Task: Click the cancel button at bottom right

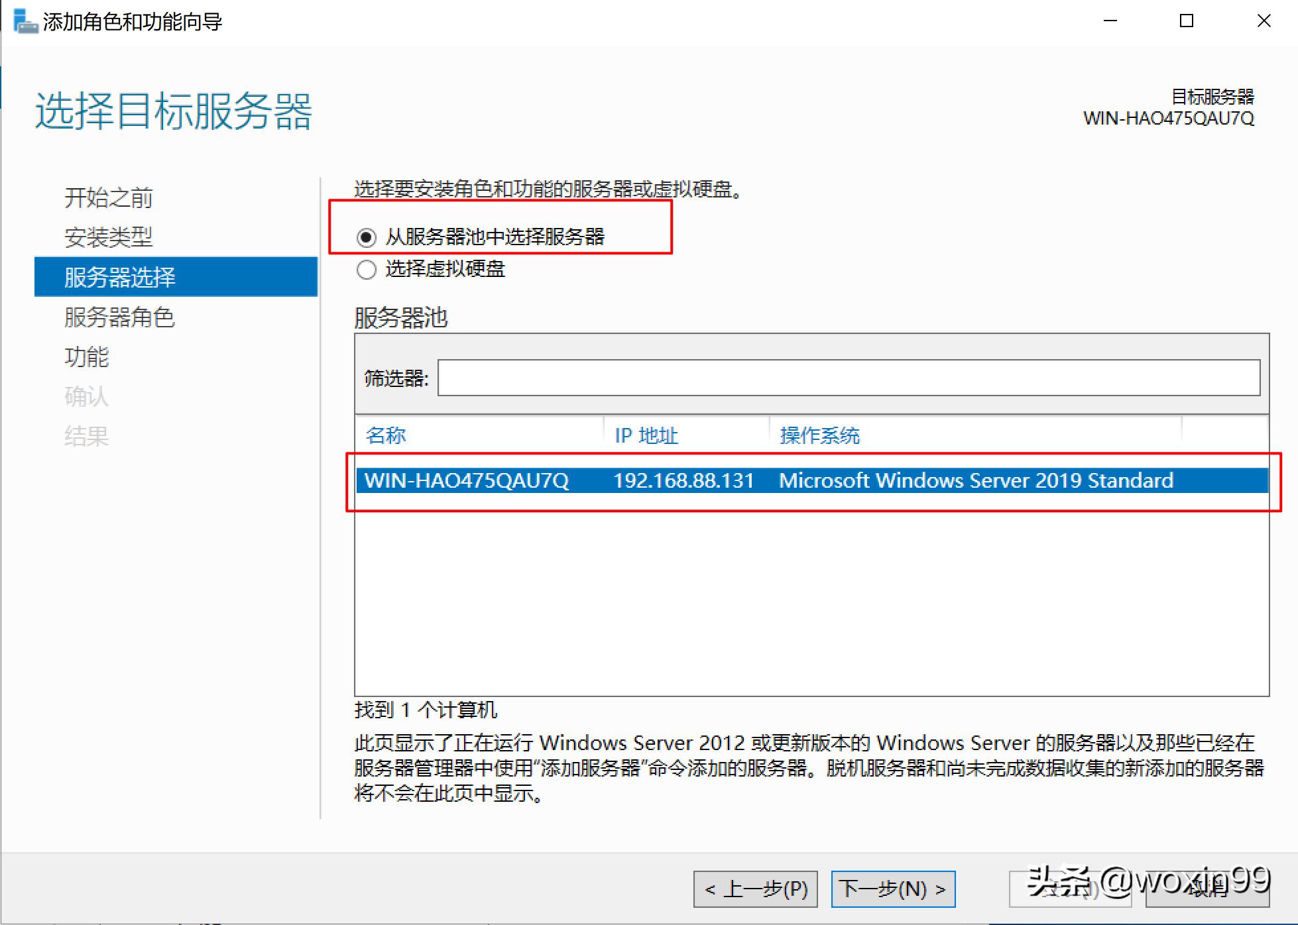Action: coord(1207,889)
